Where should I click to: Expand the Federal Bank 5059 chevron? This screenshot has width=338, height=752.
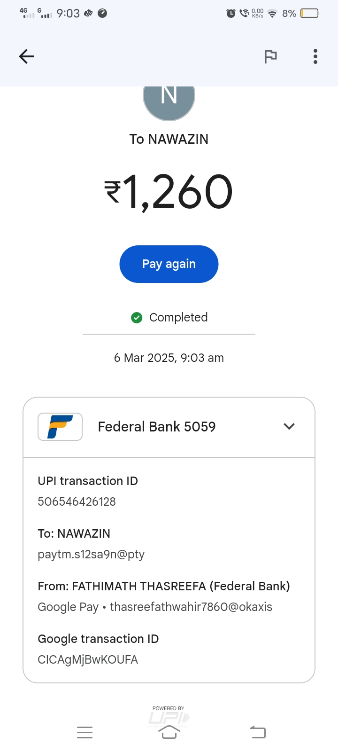[289, 426]
